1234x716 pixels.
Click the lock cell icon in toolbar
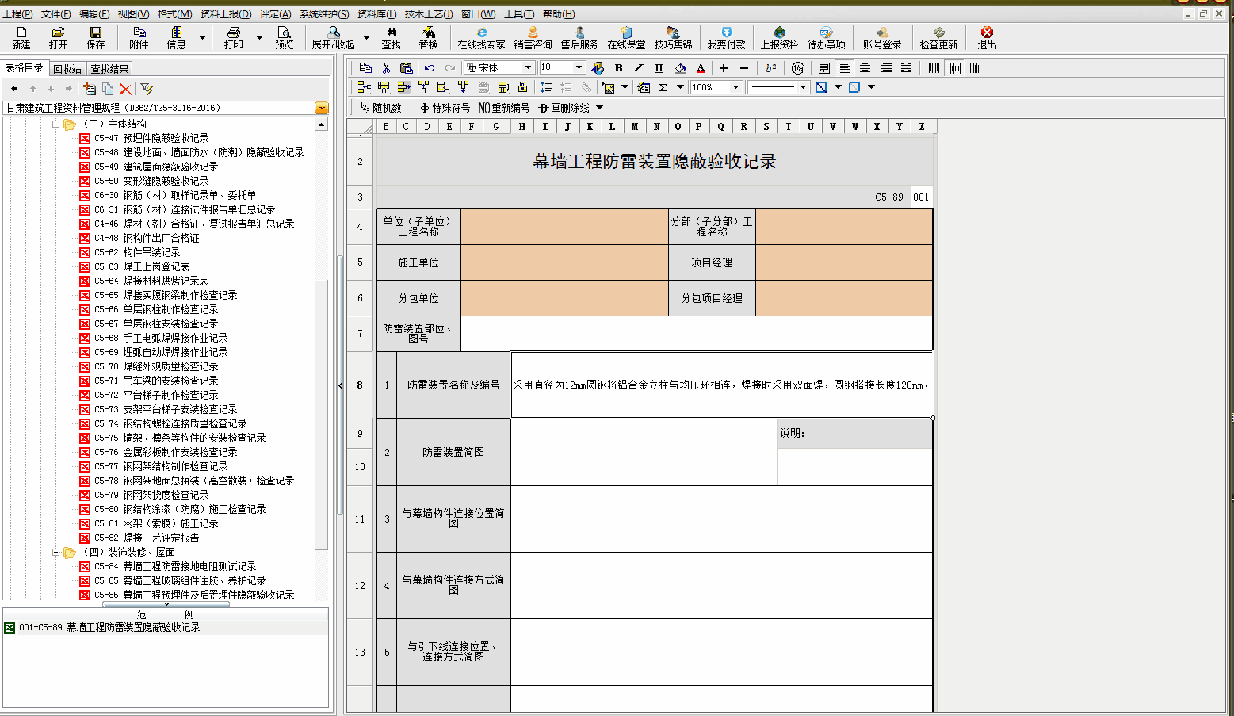[522, 87]
